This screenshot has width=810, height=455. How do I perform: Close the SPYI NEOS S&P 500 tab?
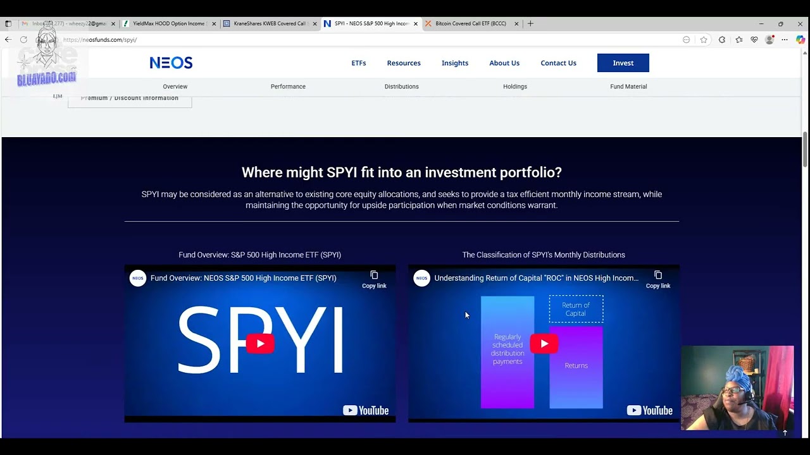click(x=416, y=23)
